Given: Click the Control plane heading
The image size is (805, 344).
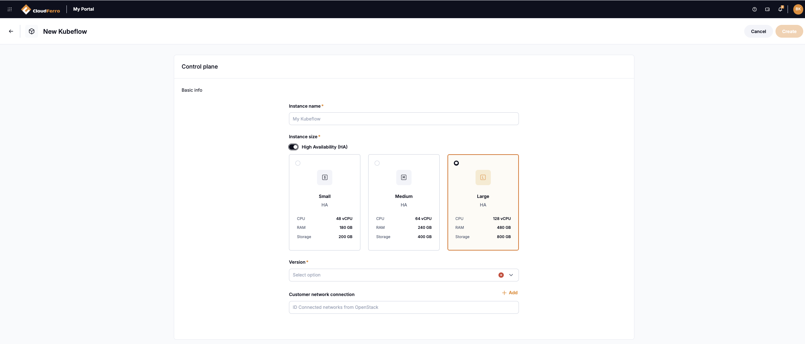Looking at the screenshot, I should [x=200, y=66].
